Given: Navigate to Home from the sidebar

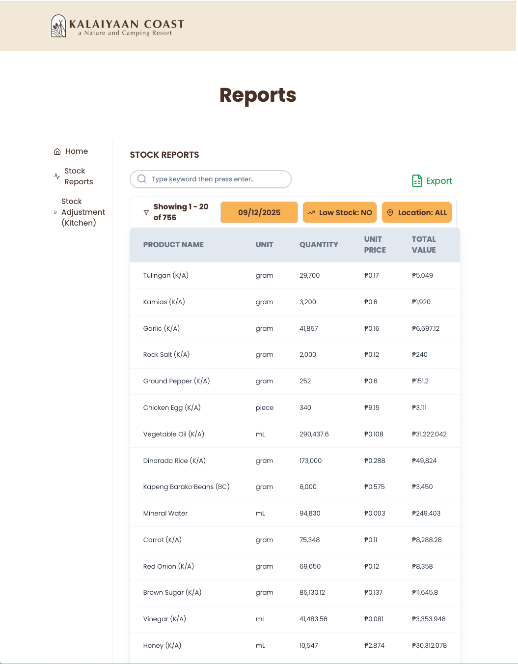Looking at the screenshot, I should tap(76, 151).
